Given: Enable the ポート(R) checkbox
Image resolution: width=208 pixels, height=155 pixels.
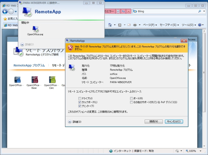Looking at the screenshot, I should click(131, 98).
